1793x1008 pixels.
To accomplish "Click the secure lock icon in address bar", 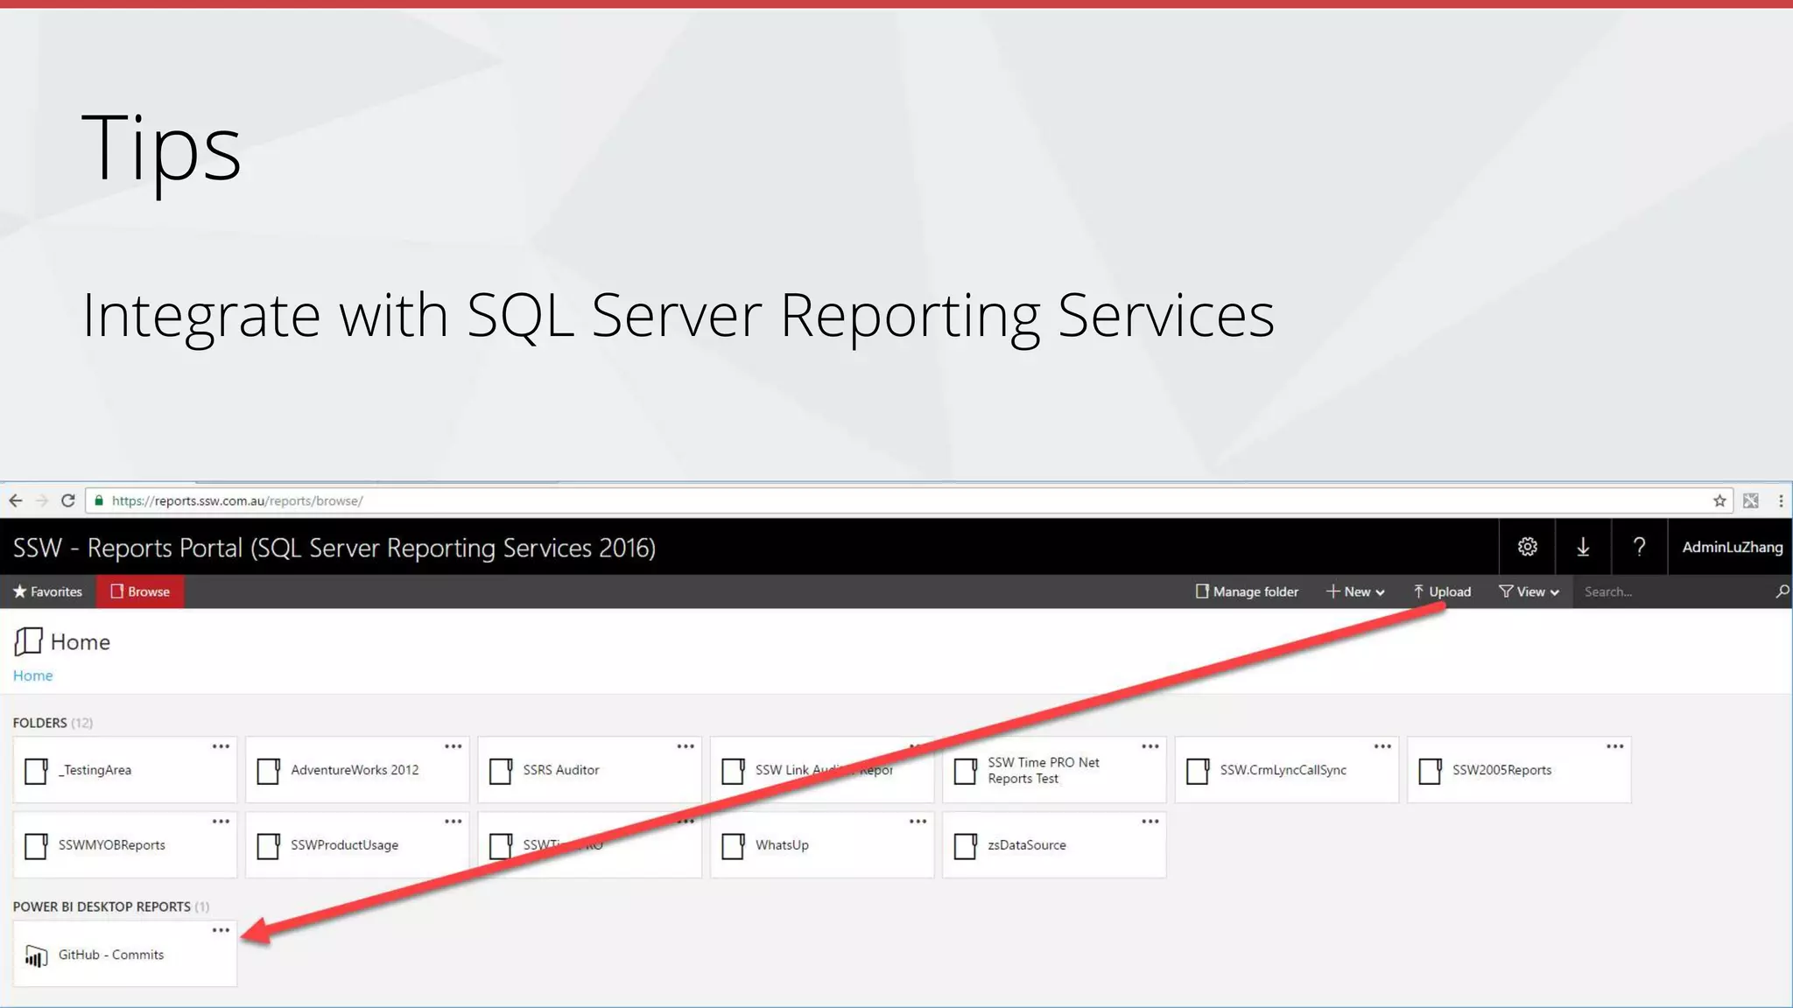I will point(99,500).
